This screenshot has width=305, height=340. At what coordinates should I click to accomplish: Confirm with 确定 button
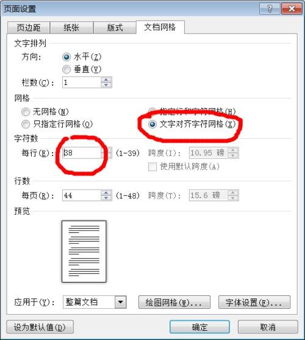tap(199, 327)
